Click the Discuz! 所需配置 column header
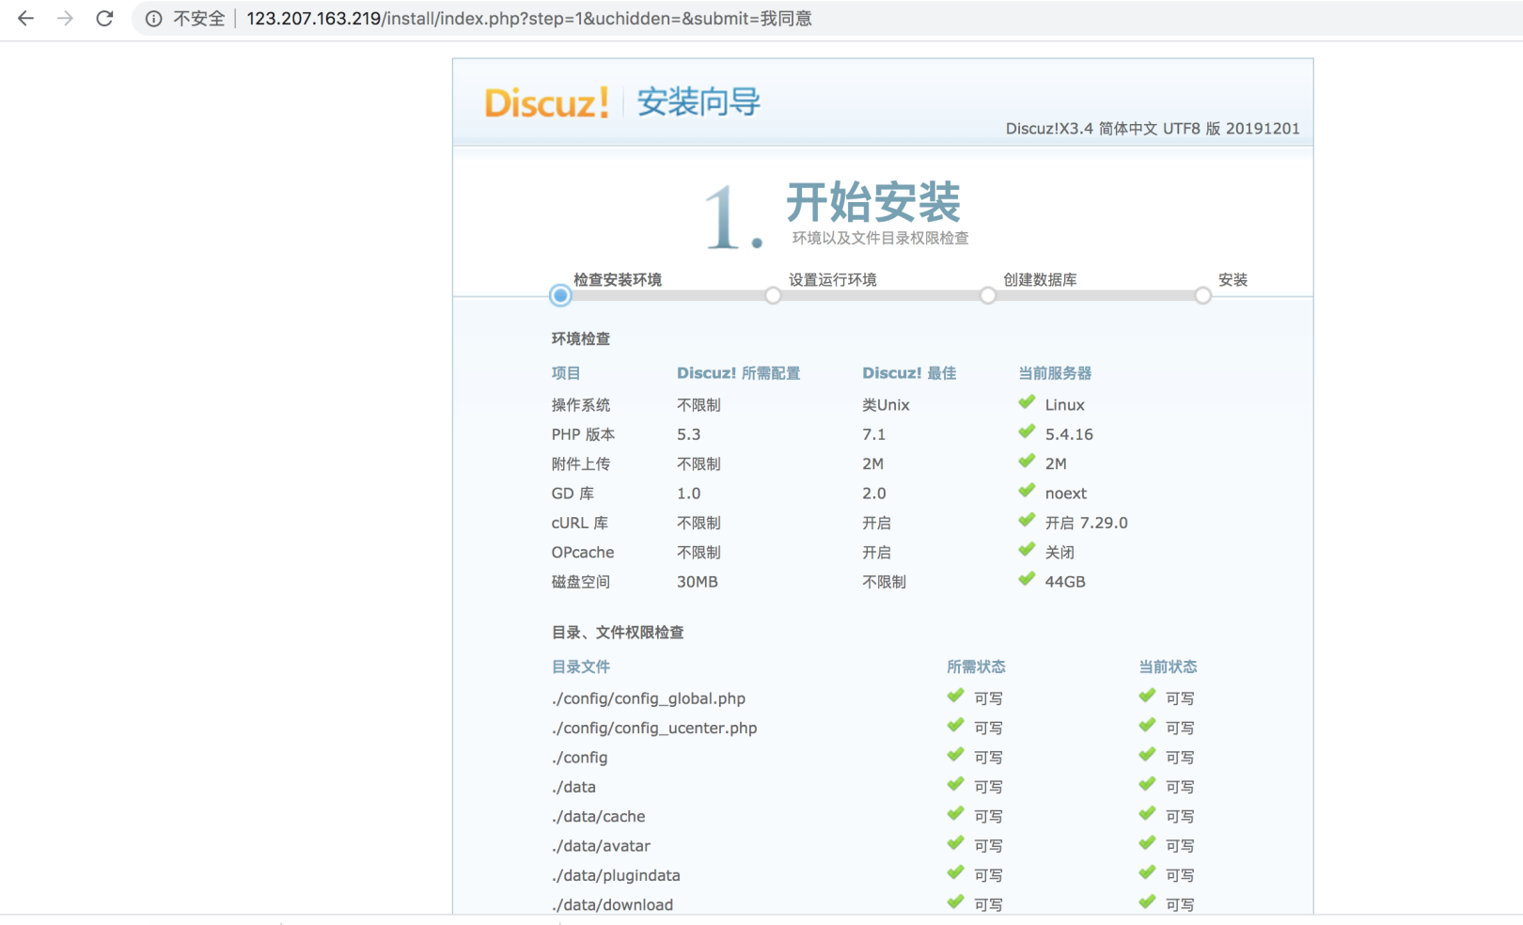This screenshot has width=1523, height=925. click(739, 373)
